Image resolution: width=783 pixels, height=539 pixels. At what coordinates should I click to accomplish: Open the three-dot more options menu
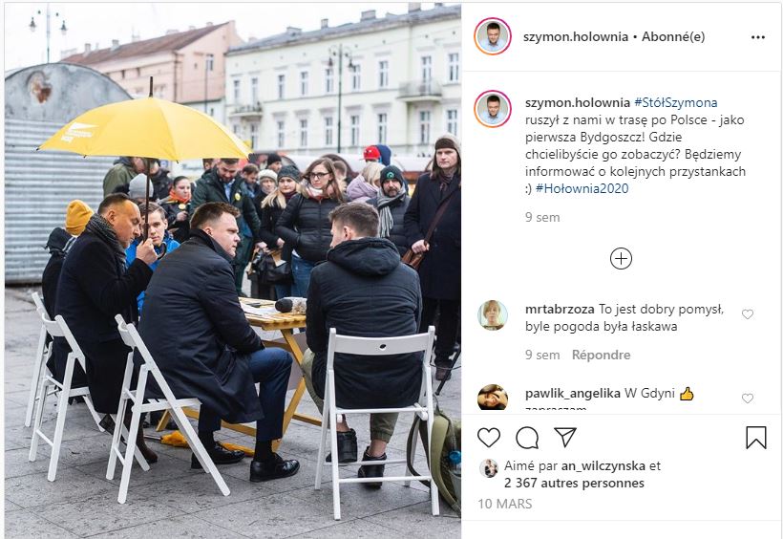[757, 37]
